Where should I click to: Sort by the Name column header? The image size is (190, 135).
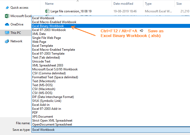49,4
